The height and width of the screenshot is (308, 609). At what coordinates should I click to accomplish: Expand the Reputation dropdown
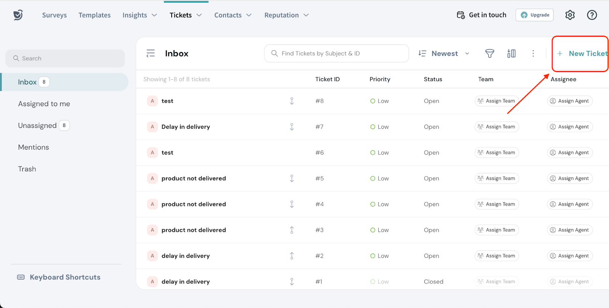(286, 15)
